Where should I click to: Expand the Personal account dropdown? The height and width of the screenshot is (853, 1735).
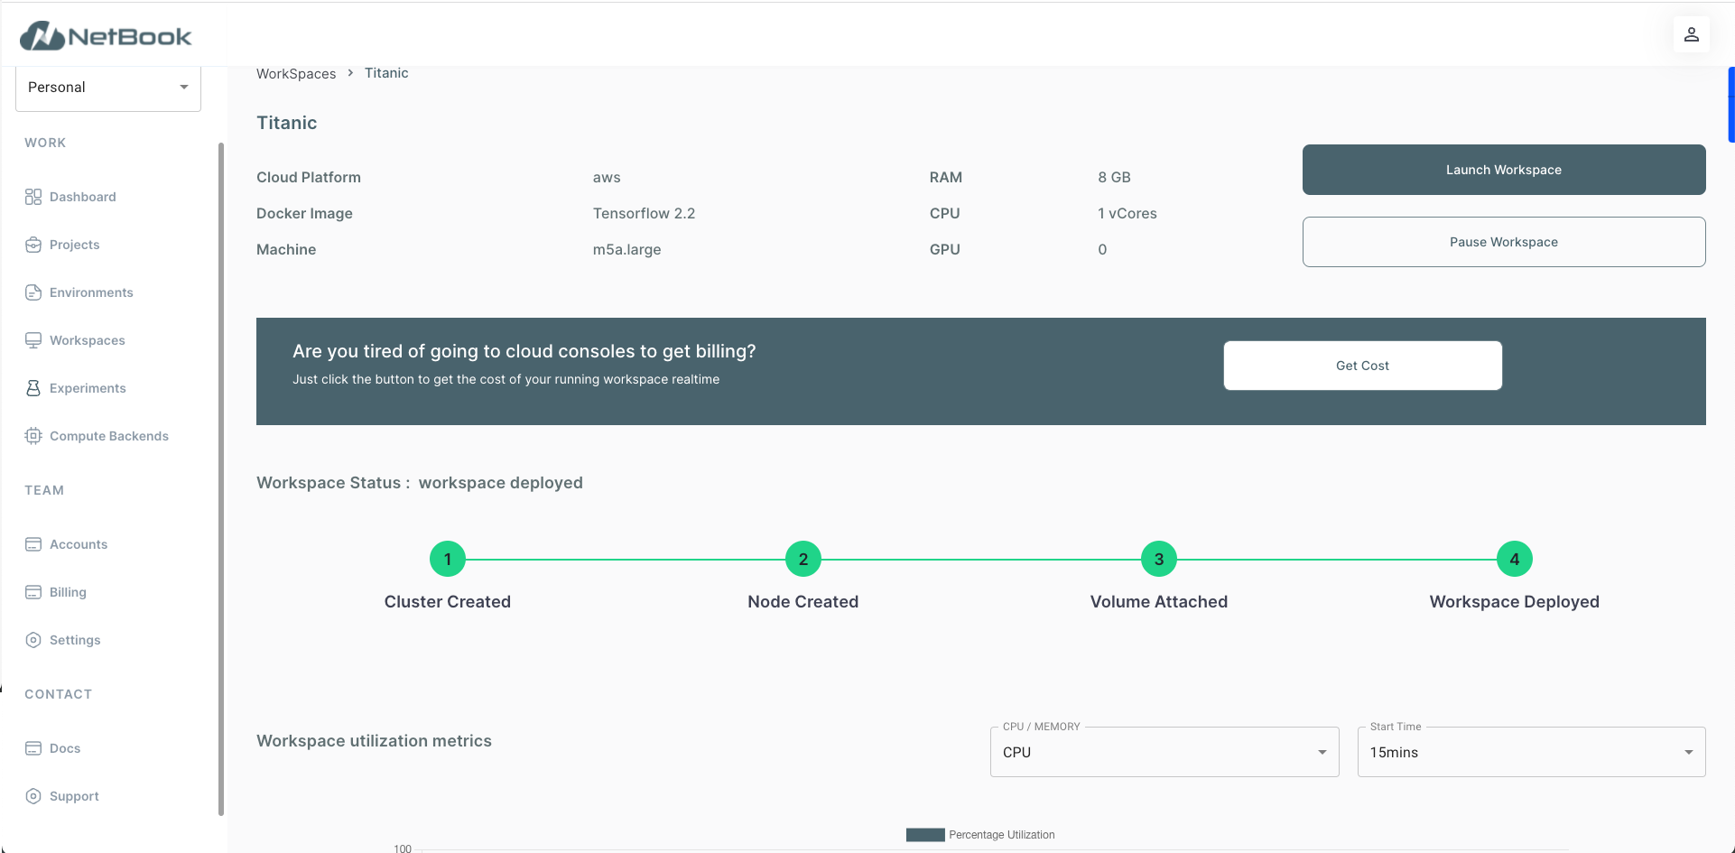108,88
